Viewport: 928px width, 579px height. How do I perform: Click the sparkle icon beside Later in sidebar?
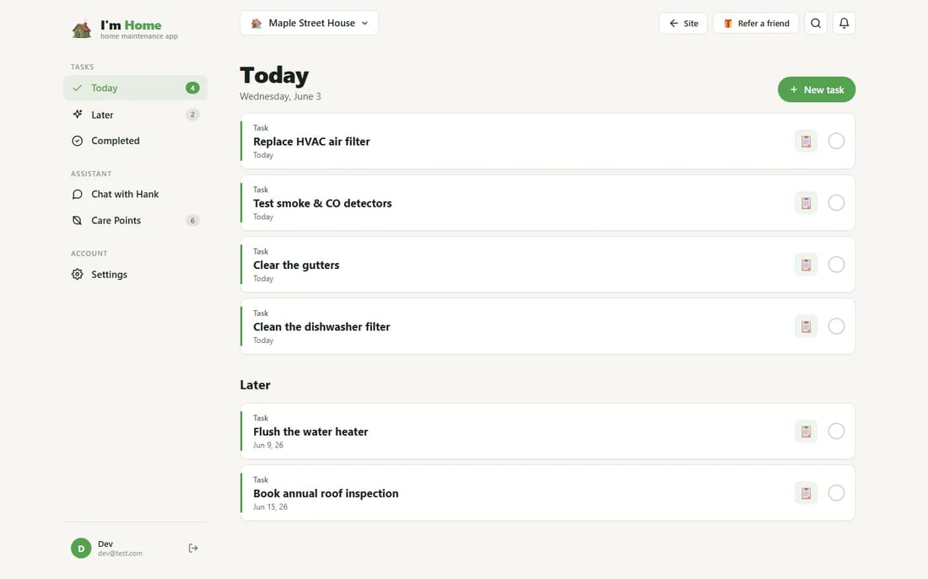78,114
